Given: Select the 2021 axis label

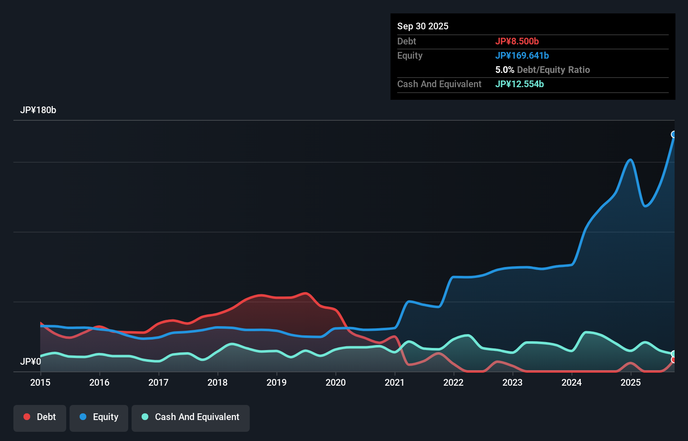Looking at the screenshot, I should pos(394,383).
